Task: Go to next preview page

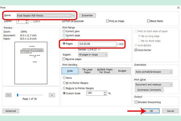Action: (52, 95)
